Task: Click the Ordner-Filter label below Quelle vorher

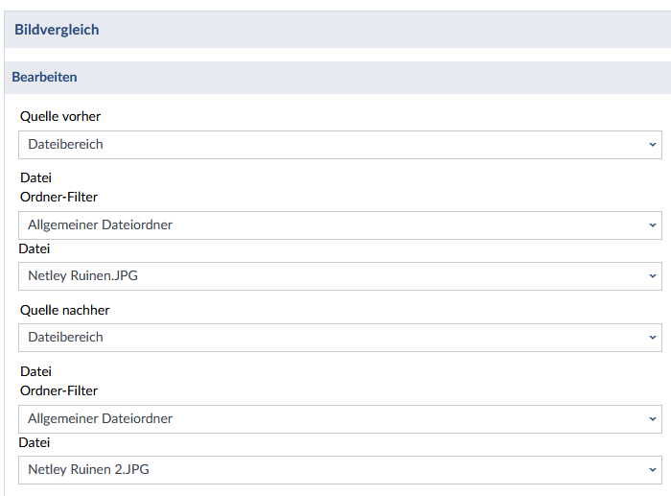Action: tap(58, 197)
